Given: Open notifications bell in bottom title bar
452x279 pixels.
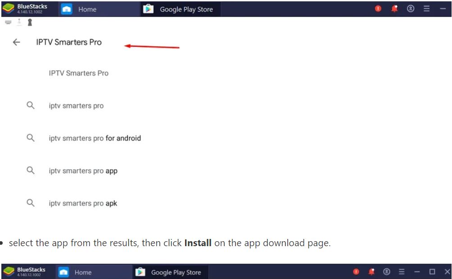Looking at the screenshot, I should (x=371, y=271).
